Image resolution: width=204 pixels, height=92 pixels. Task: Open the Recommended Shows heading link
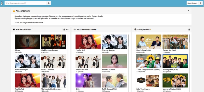tap(86, 29)
